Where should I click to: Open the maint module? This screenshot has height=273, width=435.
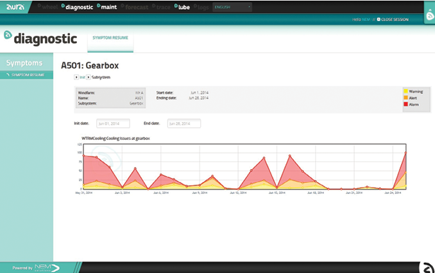pyautogui.click(x=107, y=6)
